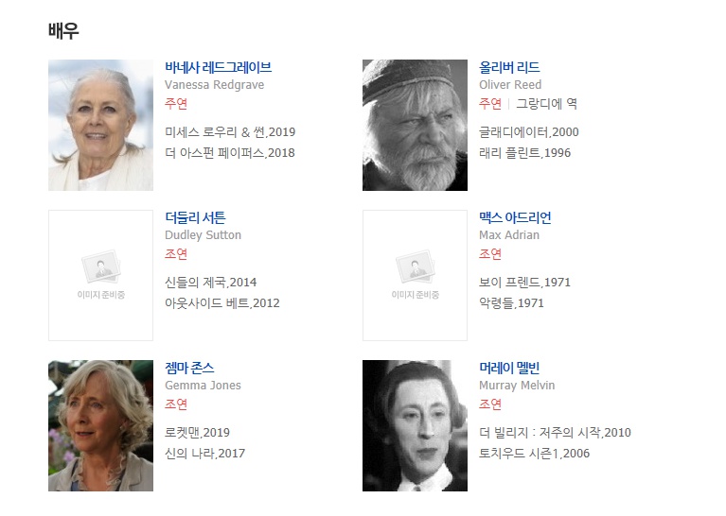Click the film 래리 플린트,1996
The width and height of the screenshot is (726, 516).
(524, 153)
